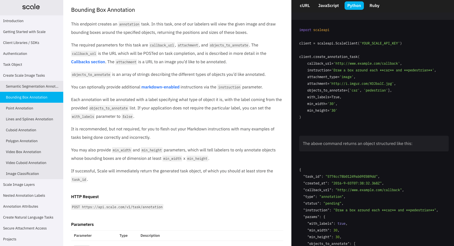Open Nested Annotation Labels
Image resolution: width=454 pixels, height=246 pixels.
[32, 196]
